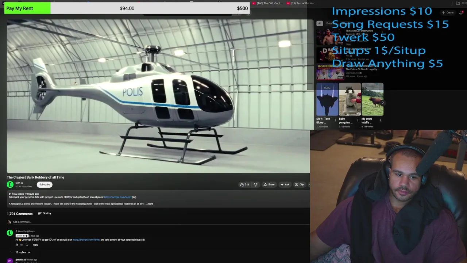The width and height of the screenshot is (467, 263).
Task: Like the video showing 31K likes
Action: (x=244, y=184)
